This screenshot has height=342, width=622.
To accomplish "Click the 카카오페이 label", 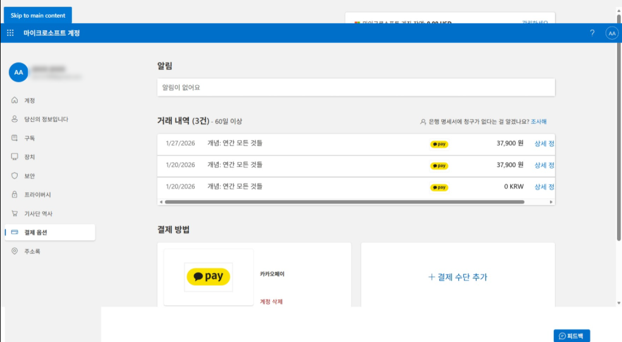I will click(x=272, y=274).
